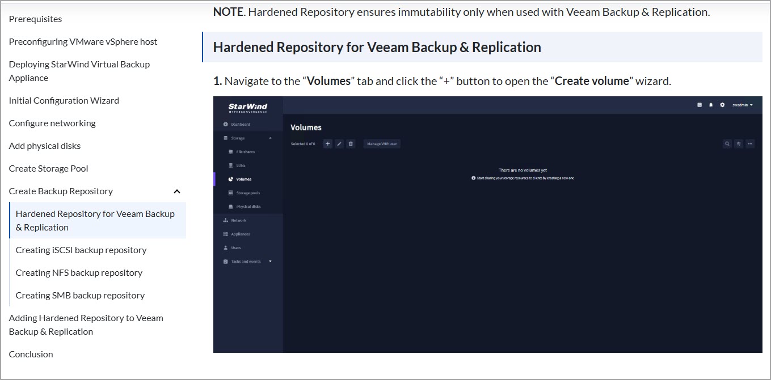Click the notification bell icon

click(x=711, y=105)
